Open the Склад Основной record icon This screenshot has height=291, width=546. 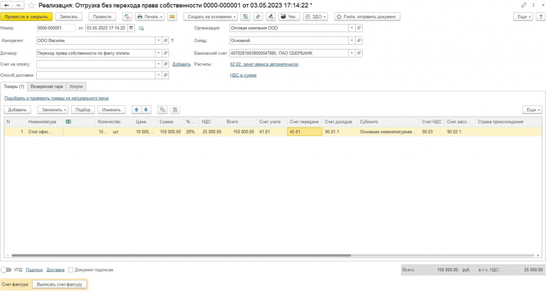[x=359, y=40]
